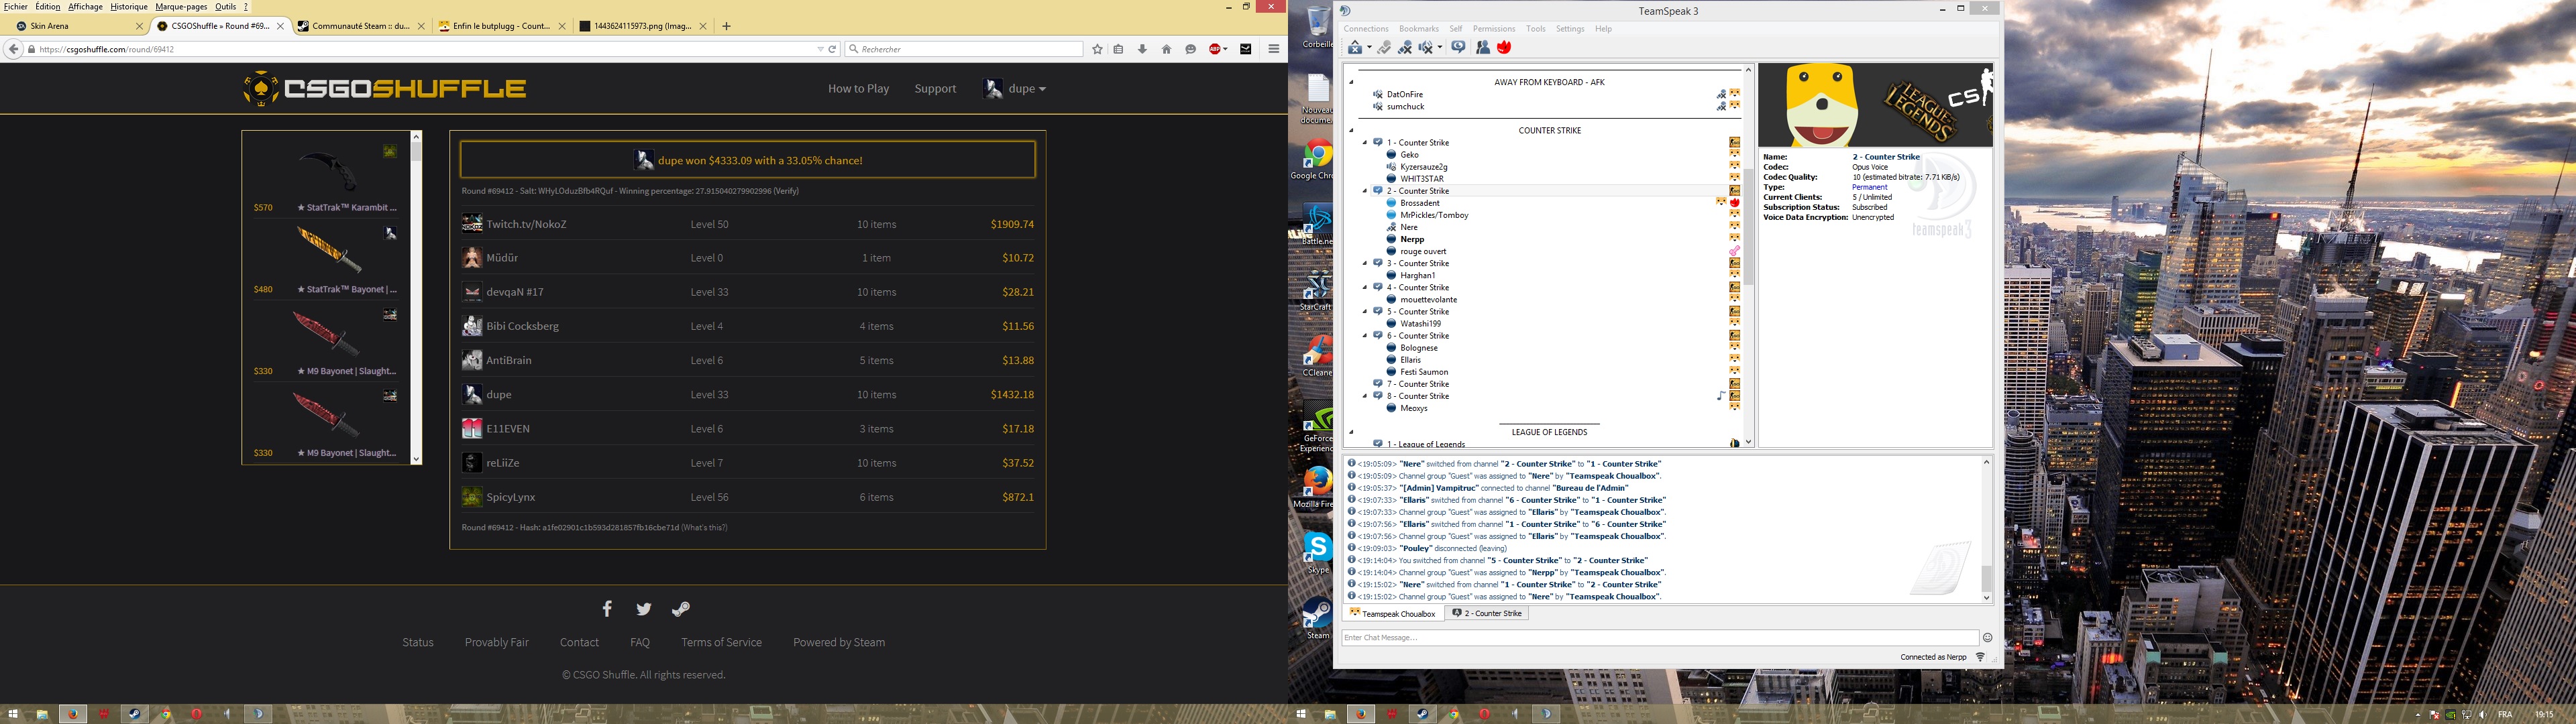Click the How to Play link
2576x724 pixels.
[858, 89]
